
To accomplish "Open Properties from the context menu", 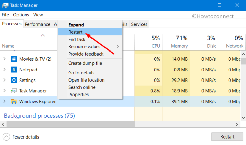I will click(89, 95).
